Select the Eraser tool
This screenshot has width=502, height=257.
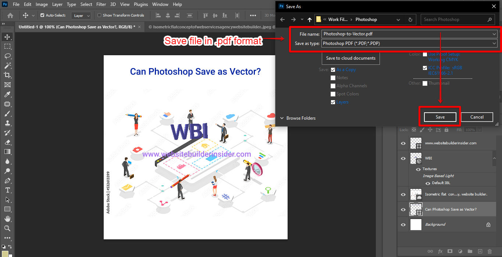tap(7, 142)
